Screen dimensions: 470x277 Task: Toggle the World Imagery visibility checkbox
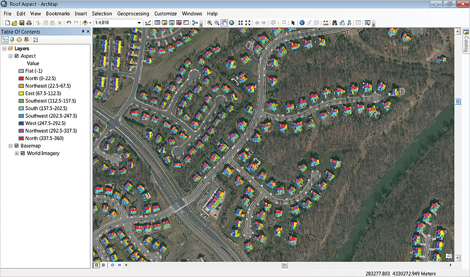(x=23, y=153)
